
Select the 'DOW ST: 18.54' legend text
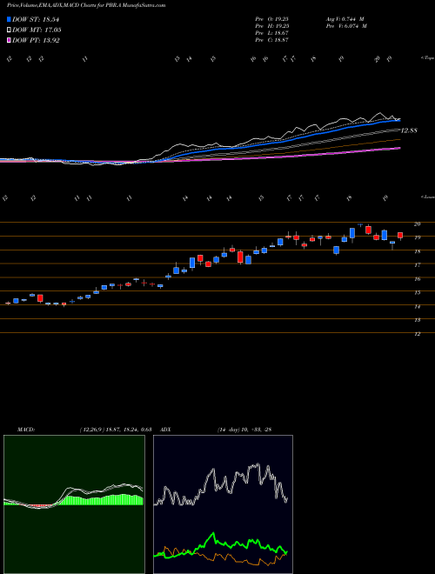pyautogui.click(x=36, y=19)
